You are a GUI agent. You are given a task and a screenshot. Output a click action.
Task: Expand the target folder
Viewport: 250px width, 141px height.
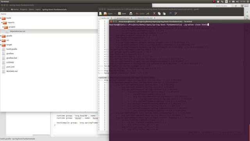click(x=1, y=45)
